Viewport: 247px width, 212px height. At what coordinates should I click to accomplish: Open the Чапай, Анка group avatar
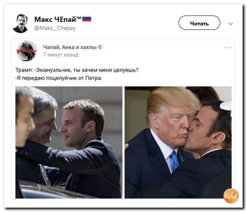[26, 51]
